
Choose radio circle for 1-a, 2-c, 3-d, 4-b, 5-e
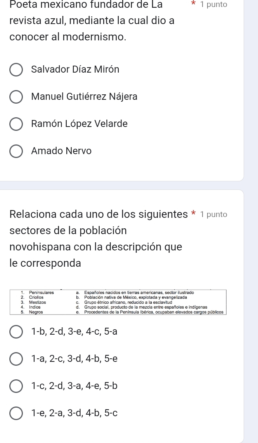(16, 360)
